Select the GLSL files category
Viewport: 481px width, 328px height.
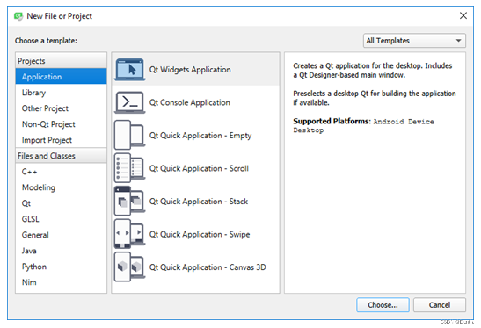[x=61, y=219]
